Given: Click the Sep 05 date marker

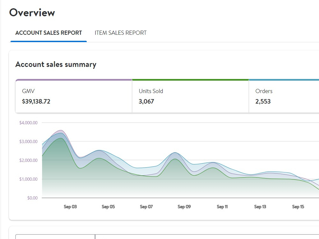Looking at the screenshot, I should pyautogui.click(x=108, y=207).
